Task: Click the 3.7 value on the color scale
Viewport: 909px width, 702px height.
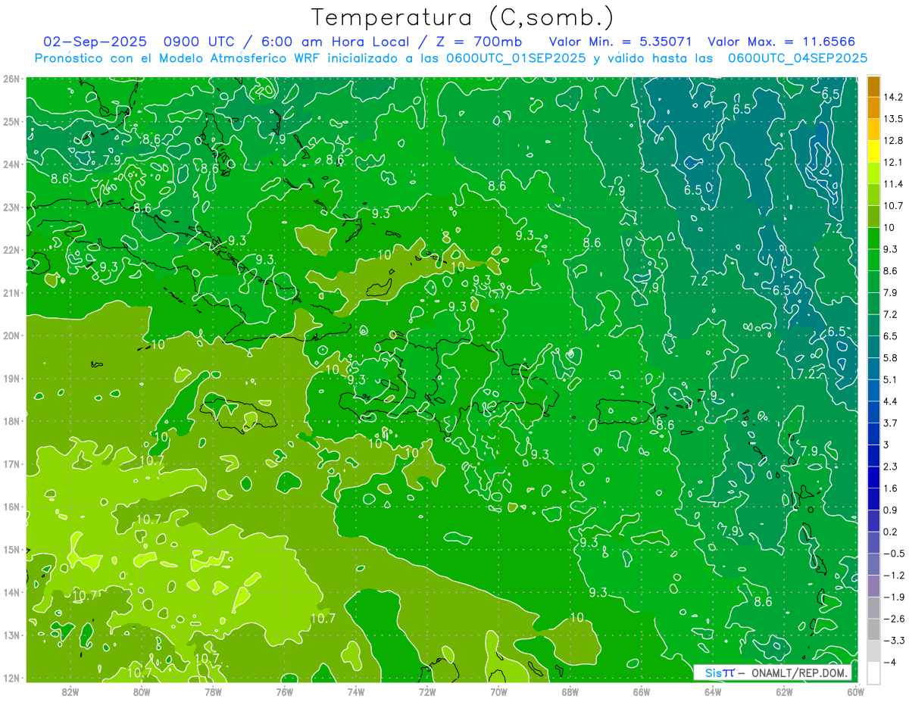Action: point(891,423)
